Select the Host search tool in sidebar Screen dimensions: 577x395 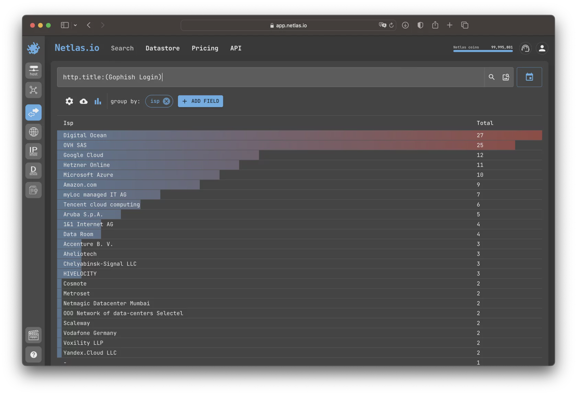[x=33, y=70]
